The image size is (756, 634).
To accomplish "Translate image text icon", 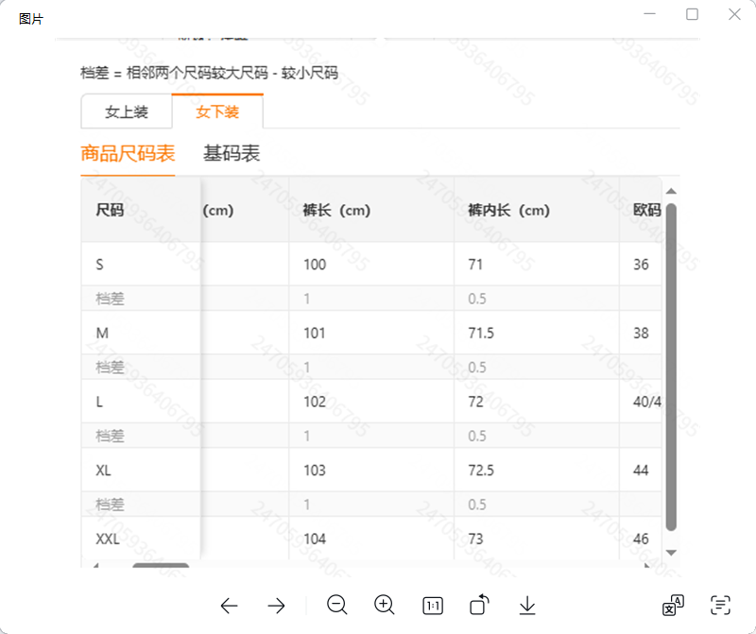I will (673, 605).
